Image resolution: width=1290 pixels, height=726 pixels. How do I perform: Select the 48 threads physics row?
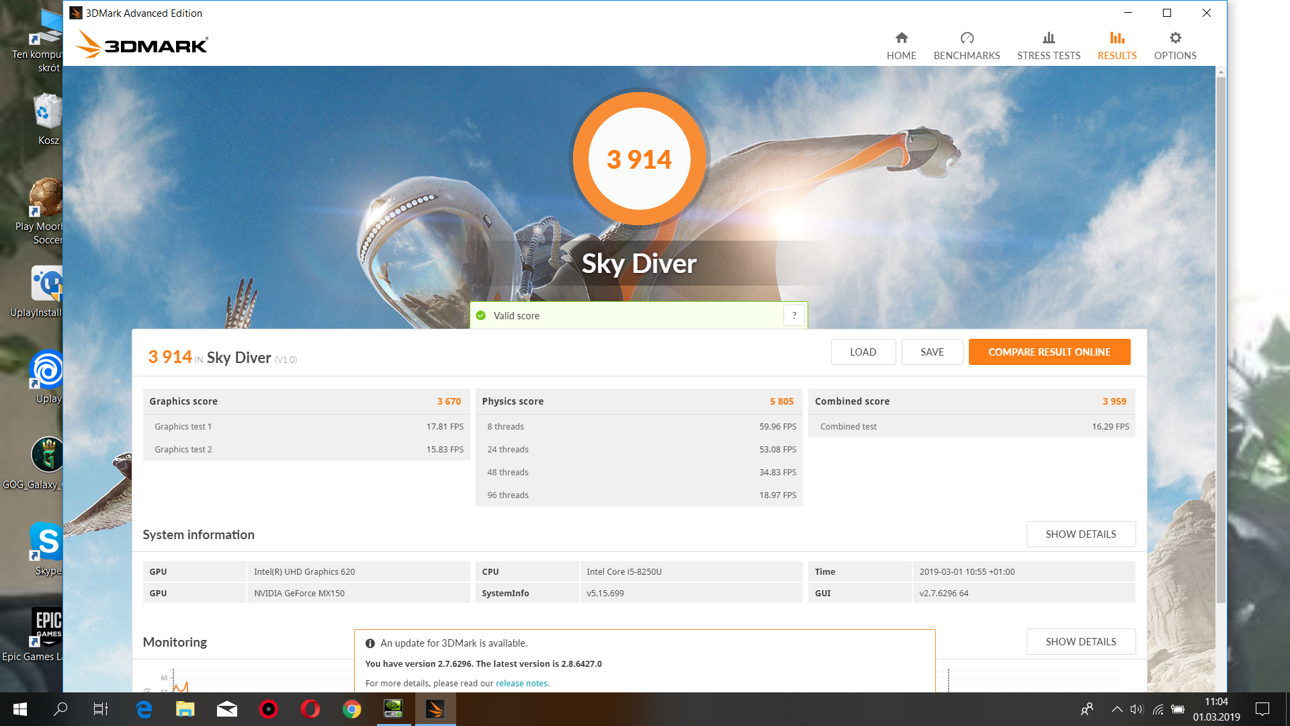639,472
